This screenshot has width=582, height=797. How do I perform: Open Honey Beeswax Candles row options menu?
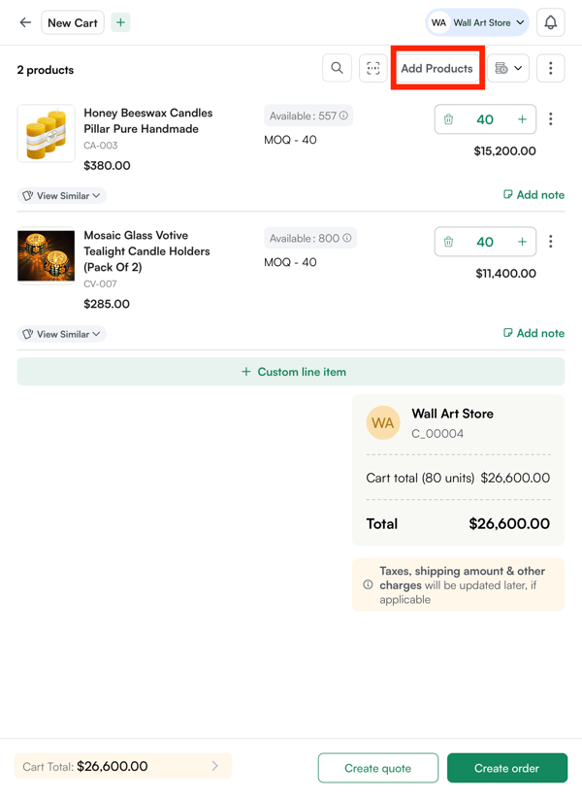551,119
